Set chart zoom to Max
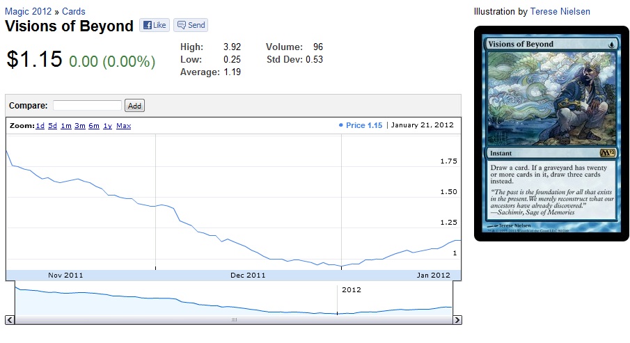 (x=123, y=126)
